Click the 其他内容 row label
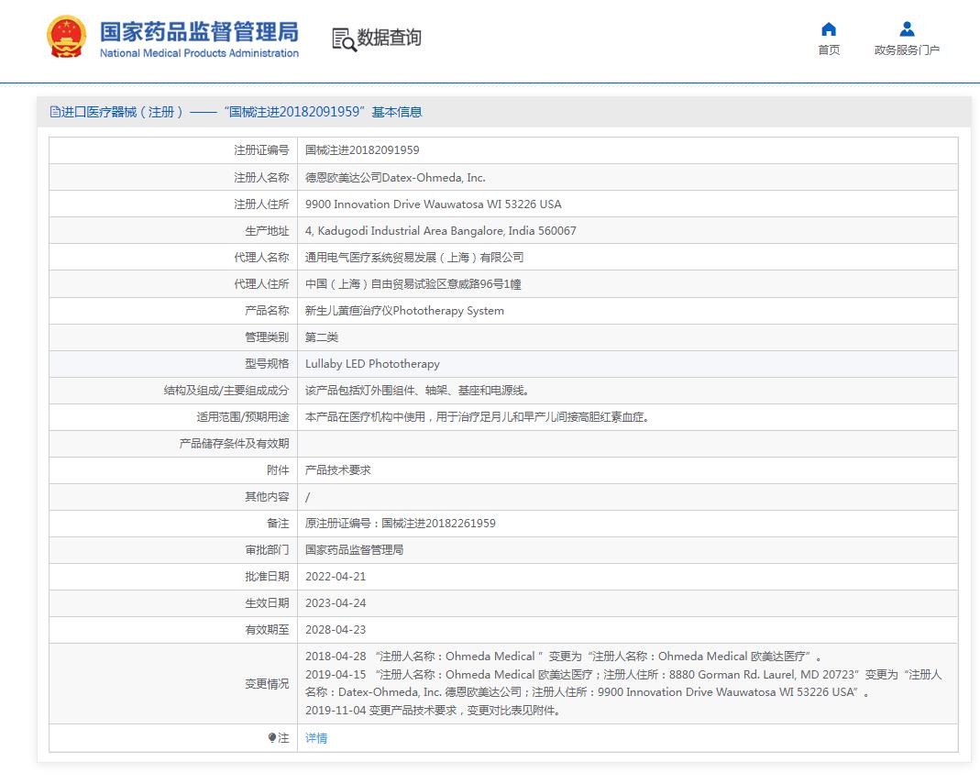The height and width of the screenshot is (784, 980). (x=267, y=496)
